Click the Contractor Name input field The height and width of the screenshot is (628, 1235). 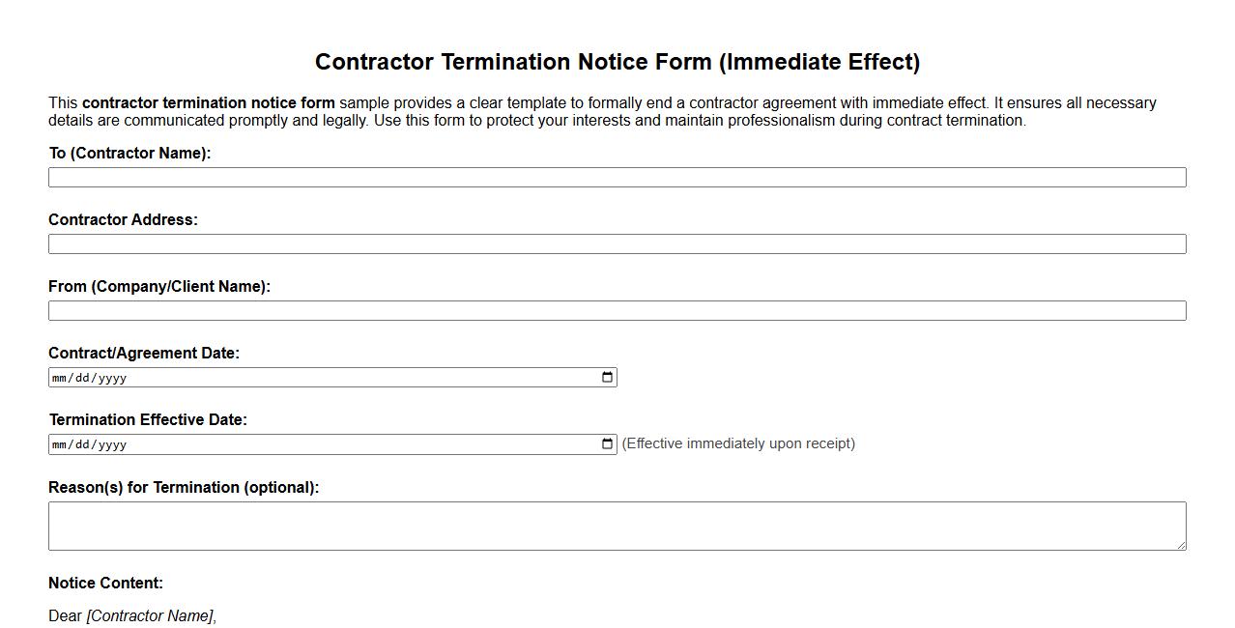click(x=617, y=177)
